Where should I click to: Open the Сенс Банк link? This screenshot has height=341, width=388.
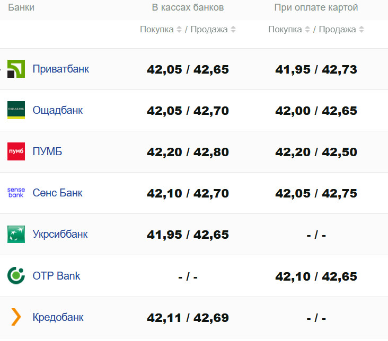pyautogui.click(x=57, y=193)
